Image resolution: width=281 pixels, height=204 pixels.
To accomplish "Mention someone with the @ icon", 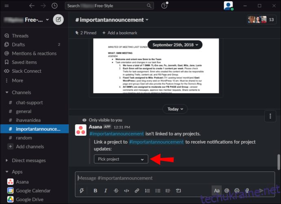I will click(x=227, y=191).
